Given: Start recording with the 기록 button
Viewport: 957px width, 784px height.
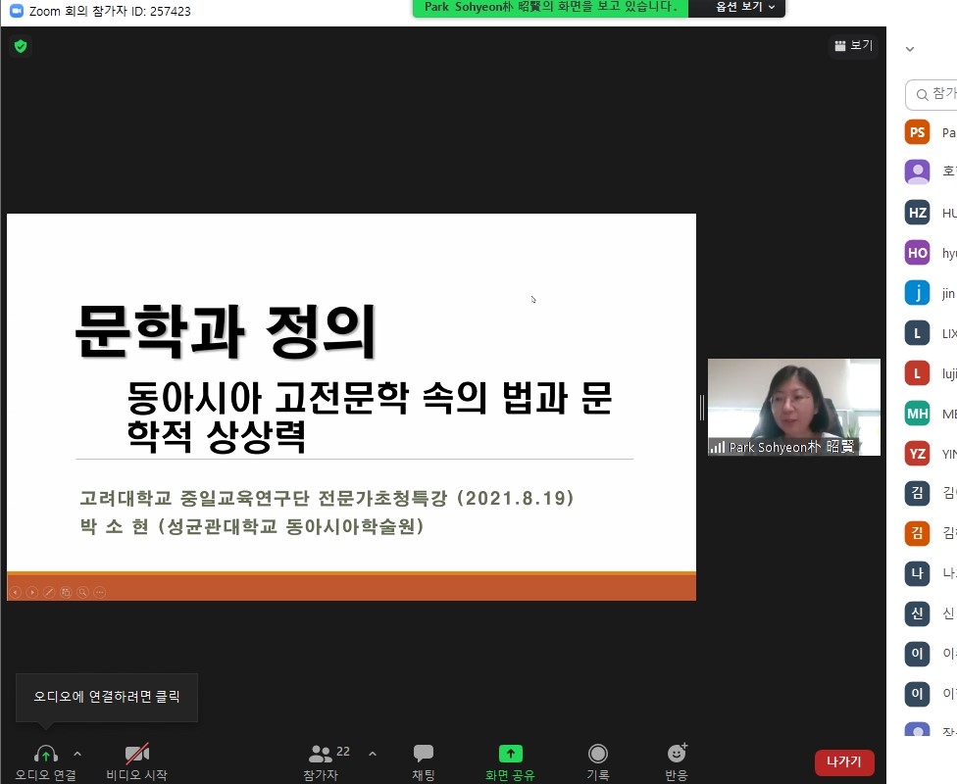Looking at the screenshot, I should coord(597,754).
